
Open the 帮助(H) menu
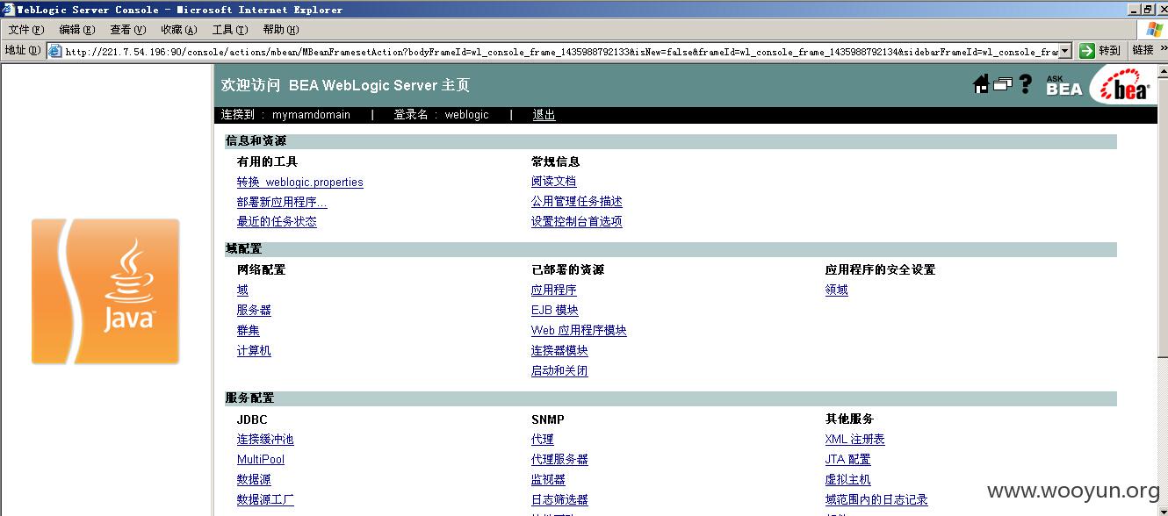click(x=281, y=29)
